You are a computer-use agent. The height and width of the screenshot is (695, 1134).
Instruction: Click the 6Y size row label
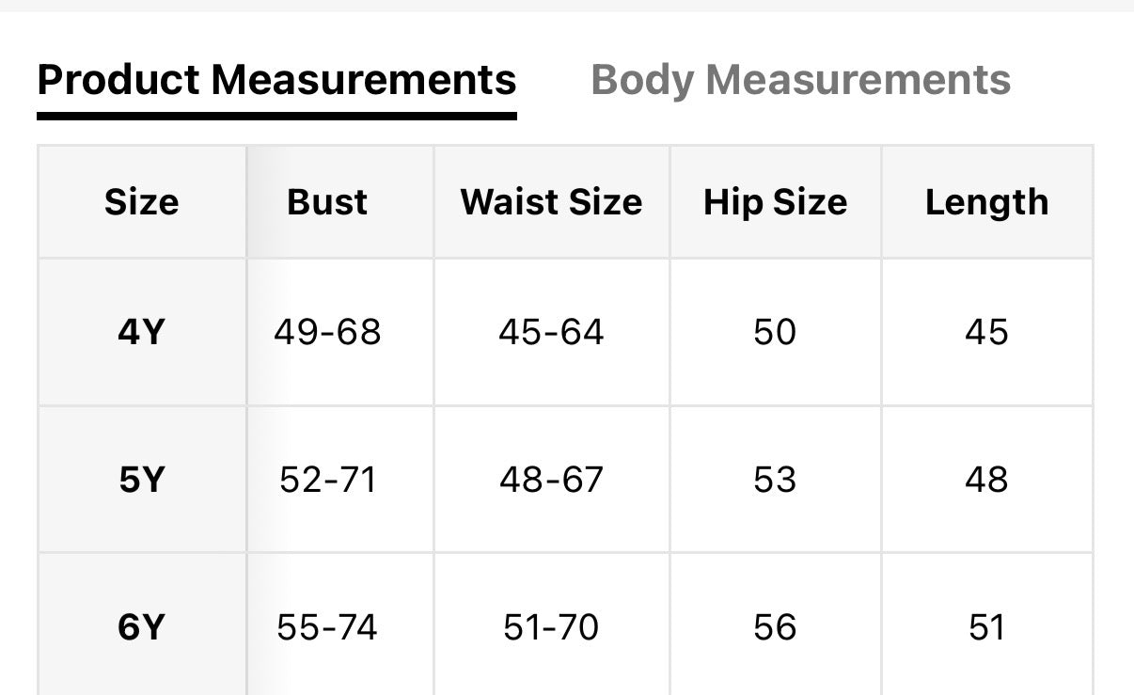pos(141,627)
